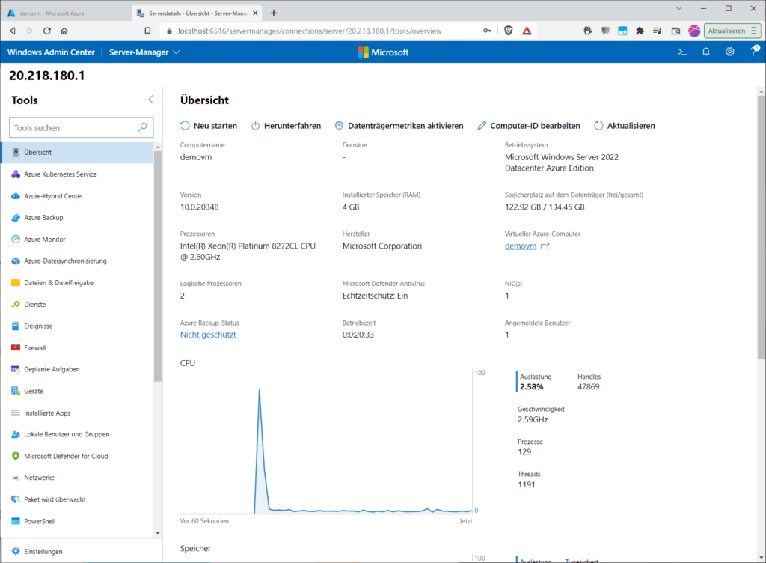
Task: Click Windows Admin Center title link
Action: click(x=51, y=52)
